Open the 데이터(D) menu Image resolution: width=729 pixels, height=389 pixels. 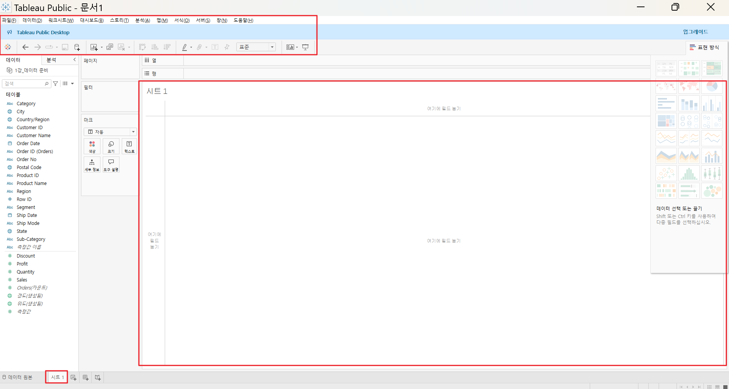coord(32,21)
